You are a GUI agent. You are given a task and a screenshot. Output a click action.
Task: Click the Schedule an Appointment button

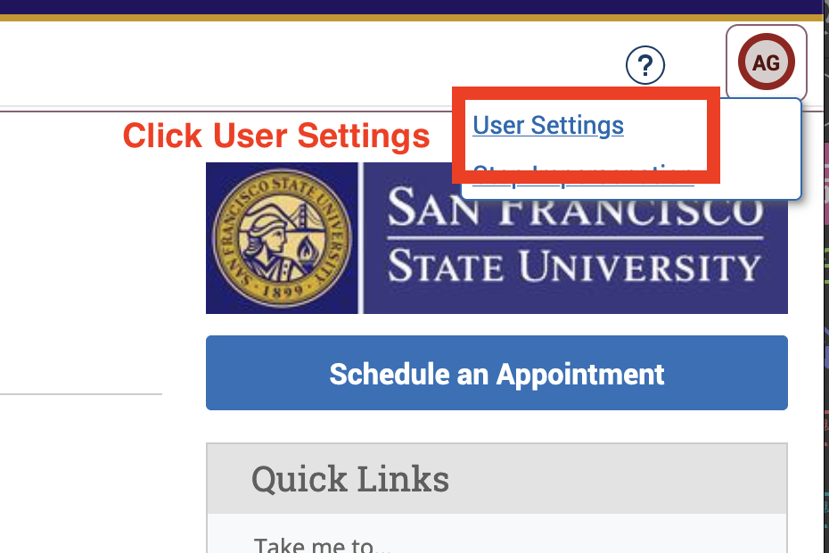pos(497,373)
